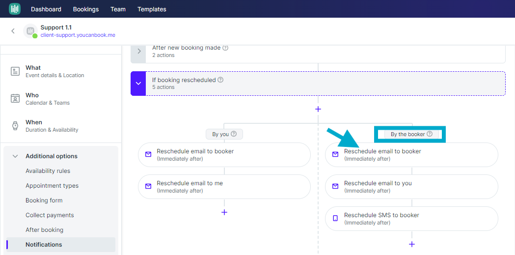Screen dimensions: 515x255
Task: Open By you Reschedule email to booker
Action: click(x=224, y=155)
